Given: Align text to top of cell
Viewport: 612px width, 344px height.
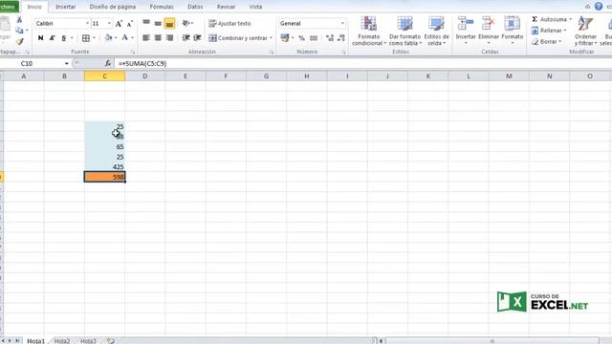Looking at the screenshot, I should [x=146, y=23].
